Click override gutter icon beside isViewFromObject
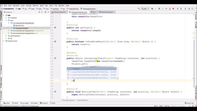Viewport: 197px width, 111px height. tap(55, 42)
